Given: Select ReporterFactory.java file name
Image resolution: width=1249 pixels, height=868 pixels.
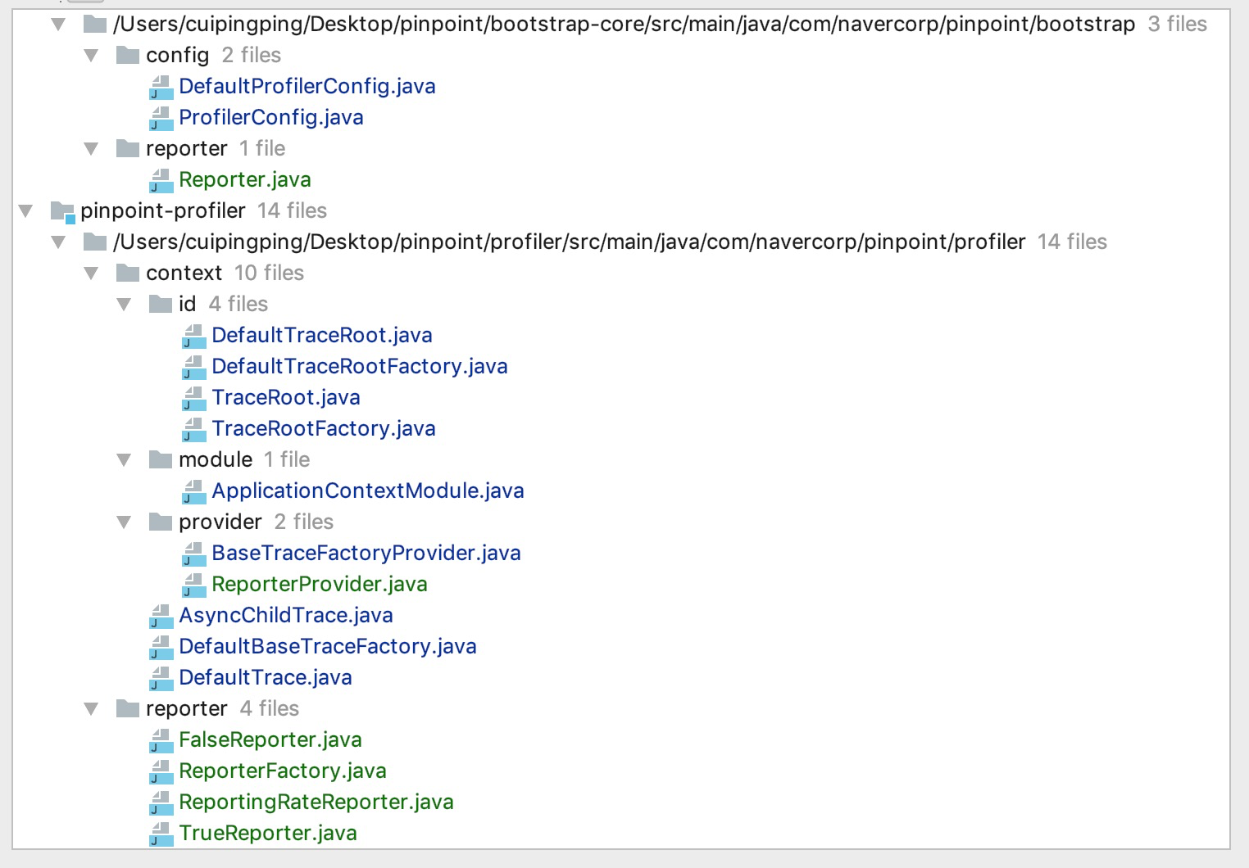Looking at the screenshot, I should 283,771.
